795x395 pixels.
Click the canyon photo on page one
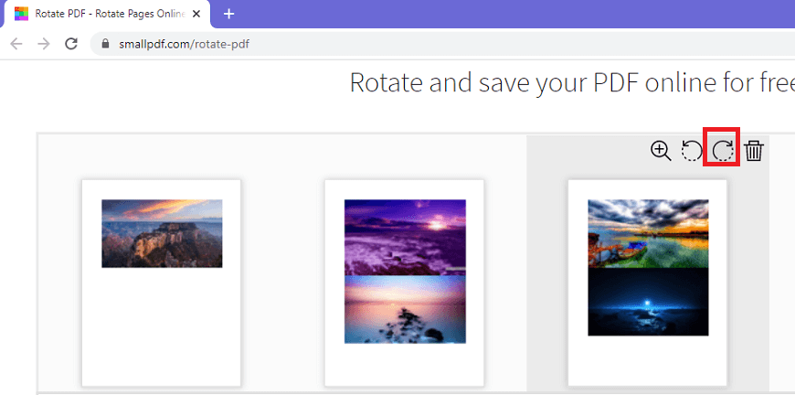click(162, 233)
